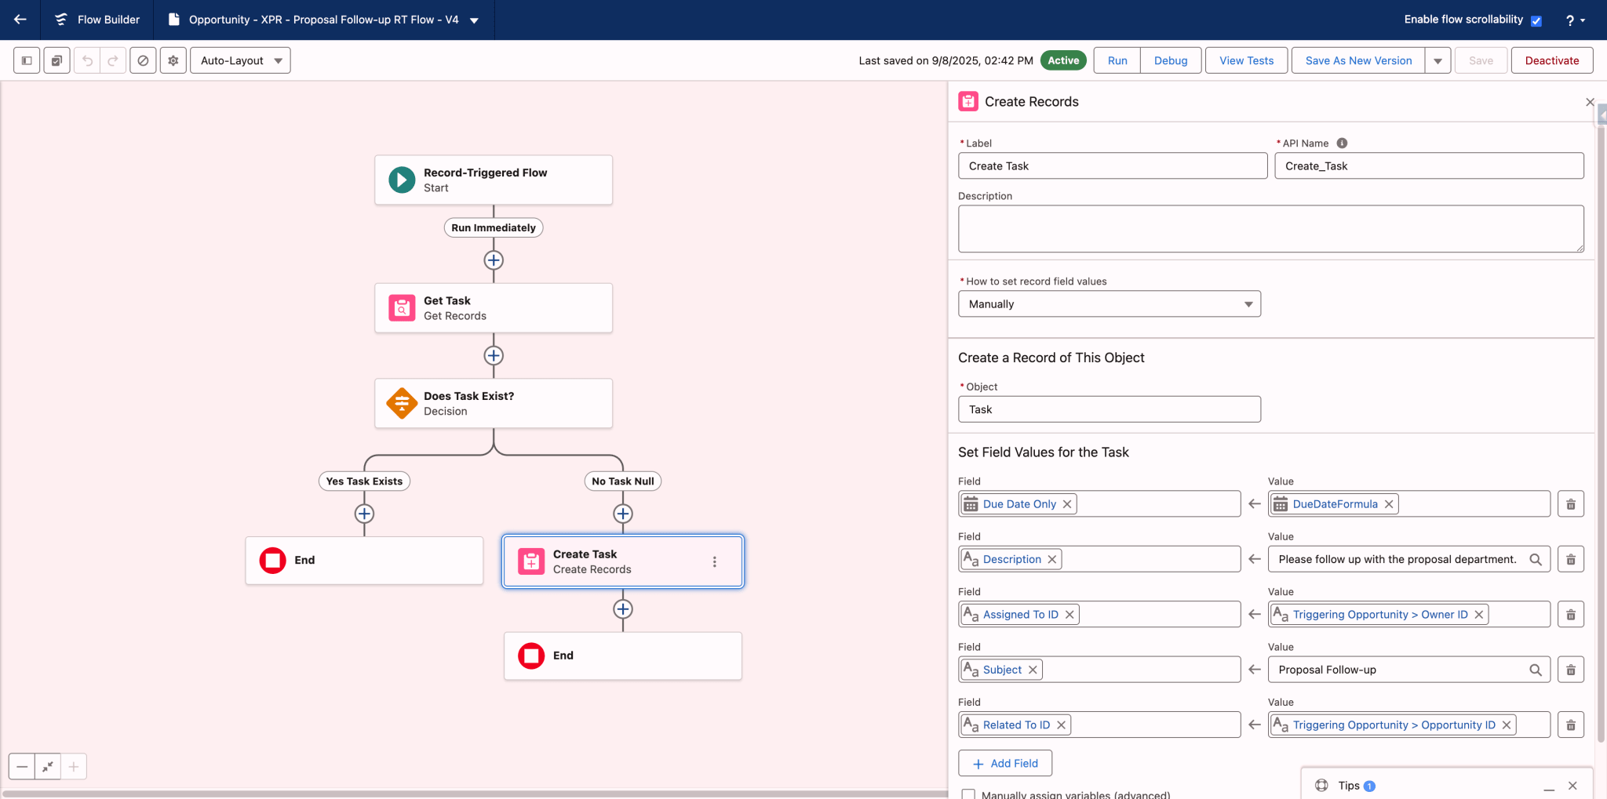Click the select elements toolbar icon

coord(56,60)
